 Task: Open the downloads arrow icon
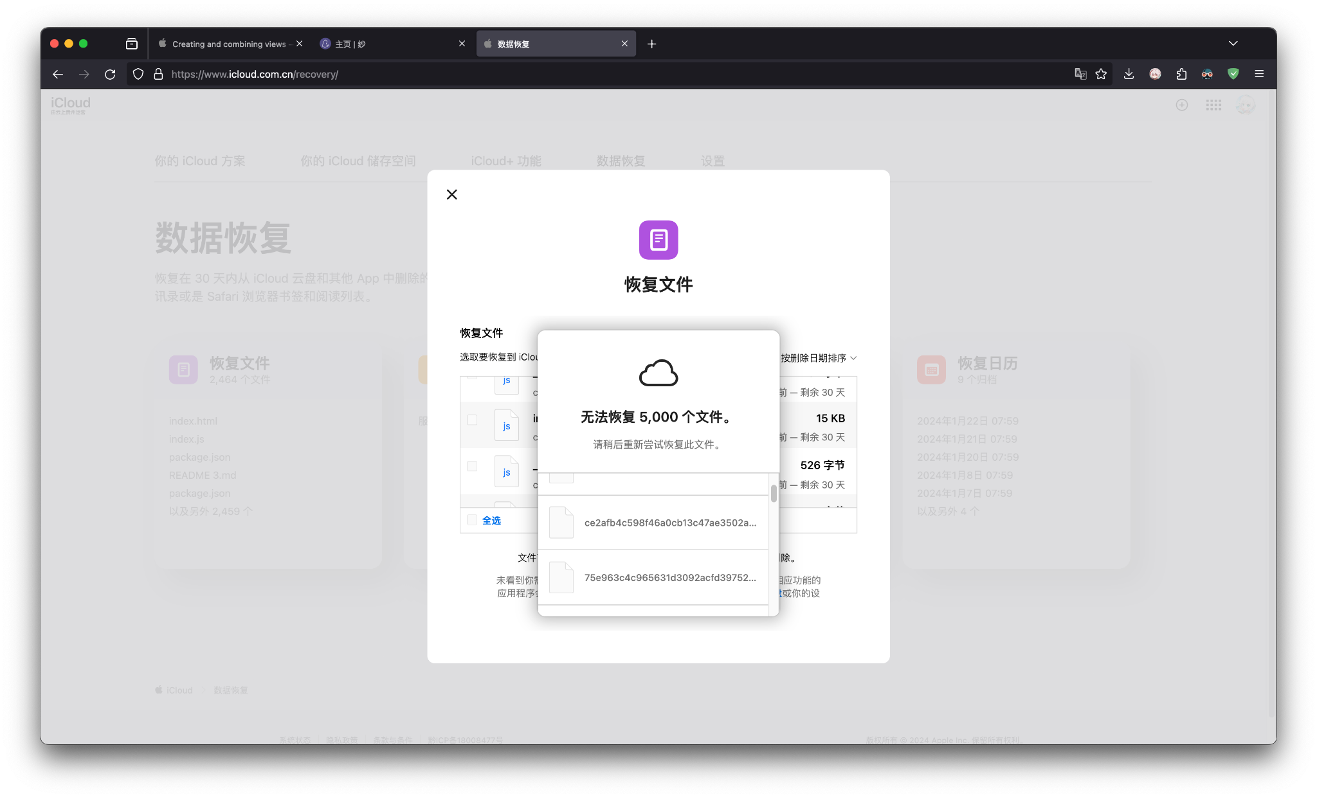pyautogui.click(x=1129, y=75)
